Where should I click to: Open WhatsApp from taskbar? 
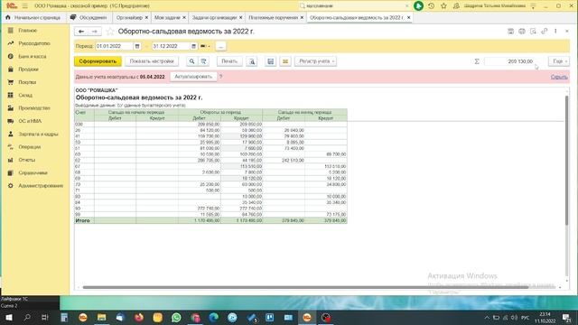point(176,317)
